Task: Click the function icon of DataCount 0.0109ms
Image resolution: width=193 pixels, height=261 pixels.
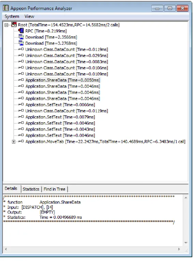Action: (x=21, y=74)
